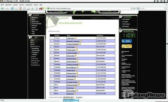The height and width of the screenshot is (102, 168).
Task: Open the MMOG Charts badge in the sidebar
Action: pyautogui.click(x=127, y=41)
